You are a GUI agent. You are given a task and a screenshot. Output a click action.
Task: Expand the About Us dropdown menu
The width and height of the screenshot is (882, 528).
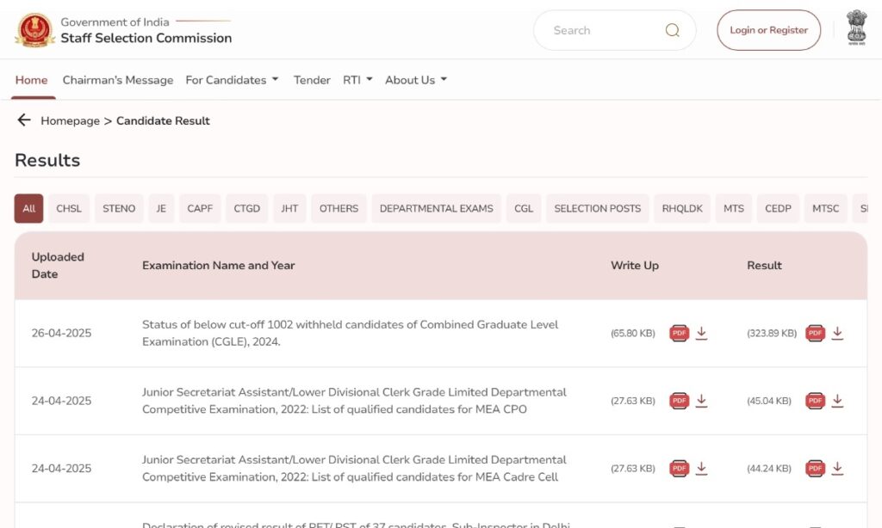(416, 80)
